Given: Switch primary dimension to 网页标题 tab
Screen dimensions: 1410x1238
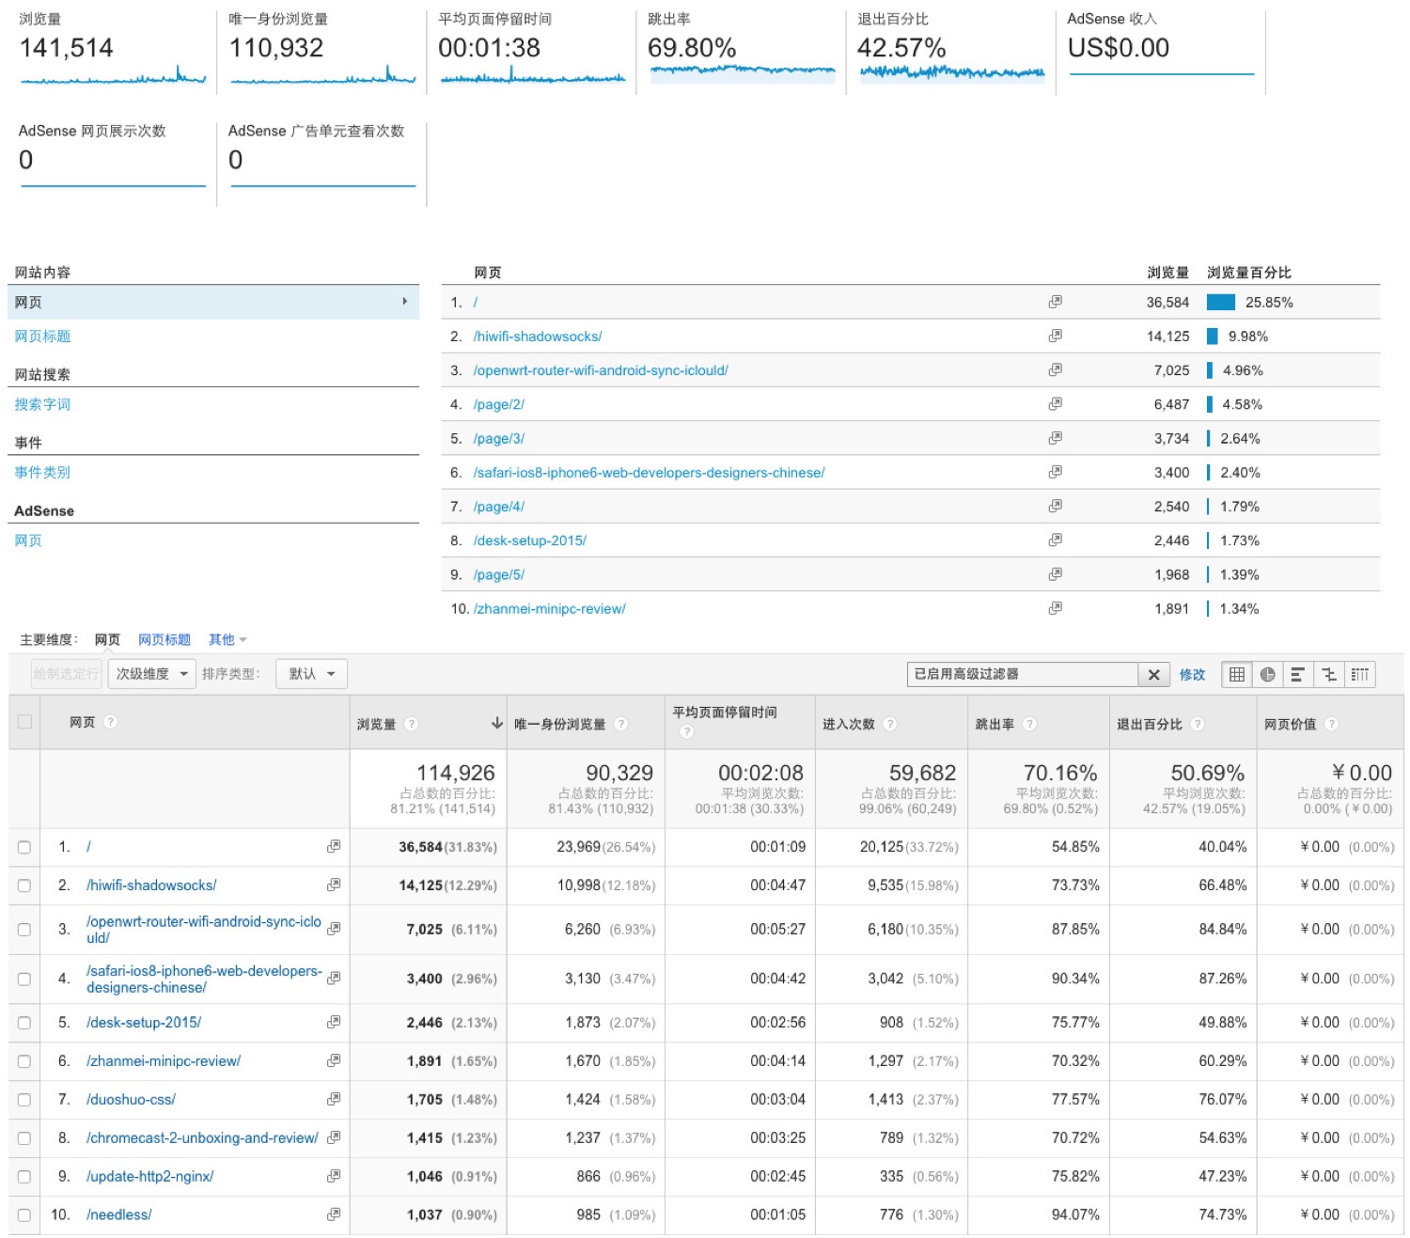Looking at the screenshot, I should pos(164,640).
